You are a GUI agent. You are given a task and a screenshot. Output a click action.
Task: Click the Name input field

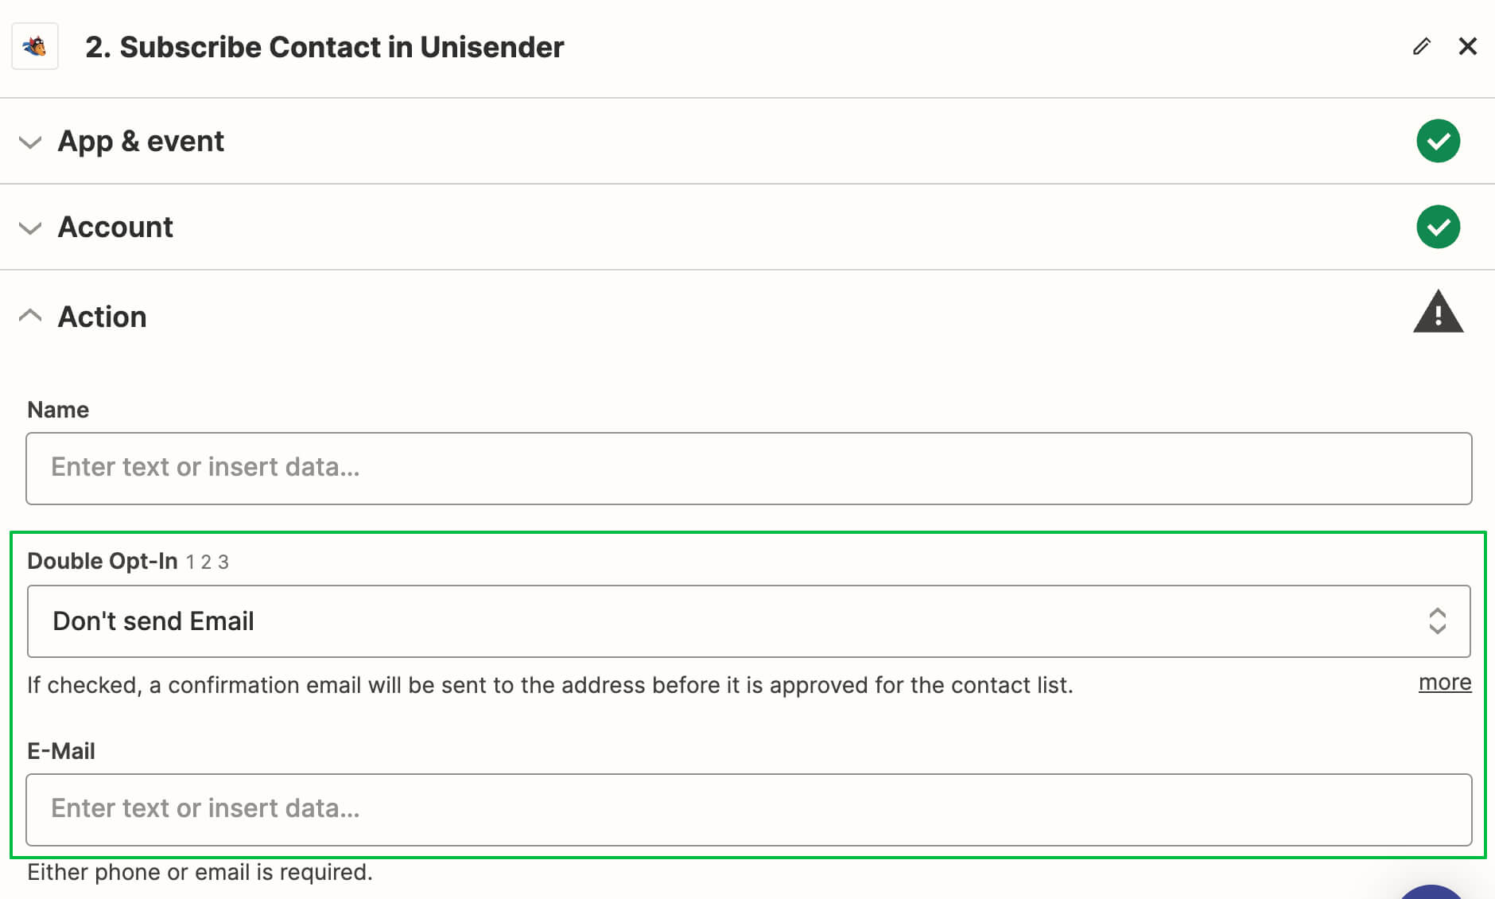pos(748,469)
